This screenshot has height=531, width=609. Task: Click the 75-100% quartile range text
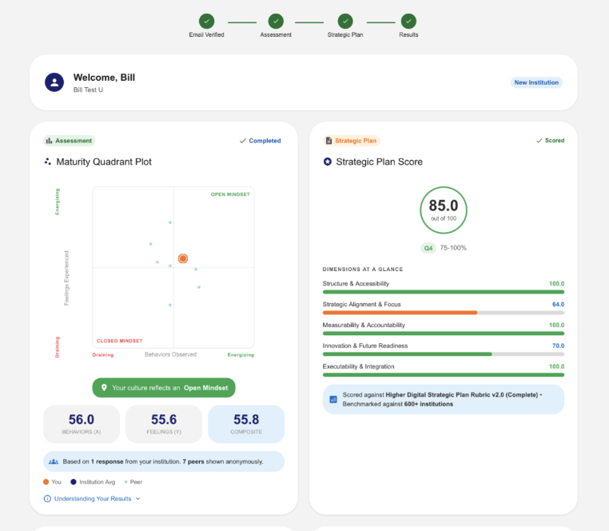click(x=453, y=248)
